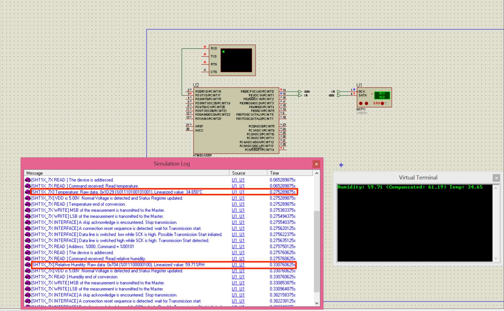Click the message icon beside the Temperature raw data row
504x311 pixels.
click(28, 192)
